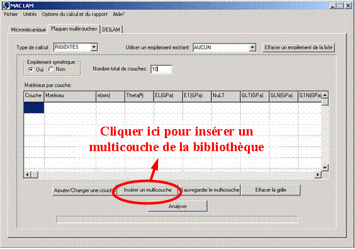Click the EL(GPa) column header

168,97
